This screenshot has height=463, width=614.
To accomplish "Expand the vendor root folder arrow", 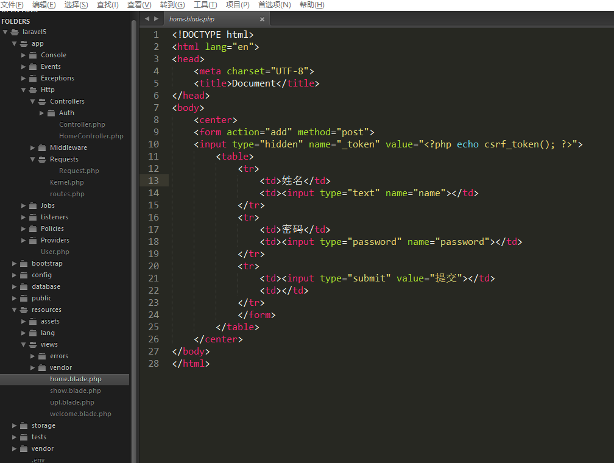I will (14, 448).
